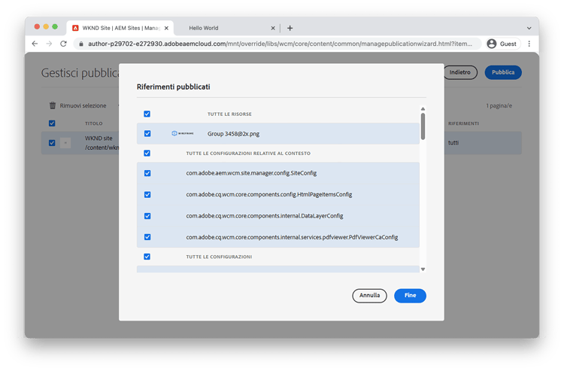Click the HtmlPageItemsConfig row text
The height and width of the screenshot is (371, 564).
(268, 195)
